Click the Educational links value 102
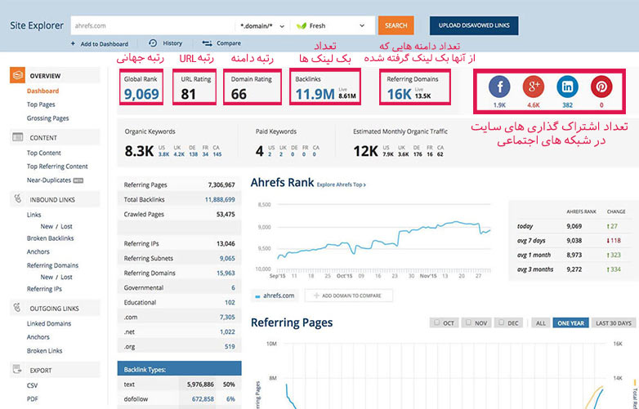Viewport: 639px width, 409px height. tap(230, 302)
